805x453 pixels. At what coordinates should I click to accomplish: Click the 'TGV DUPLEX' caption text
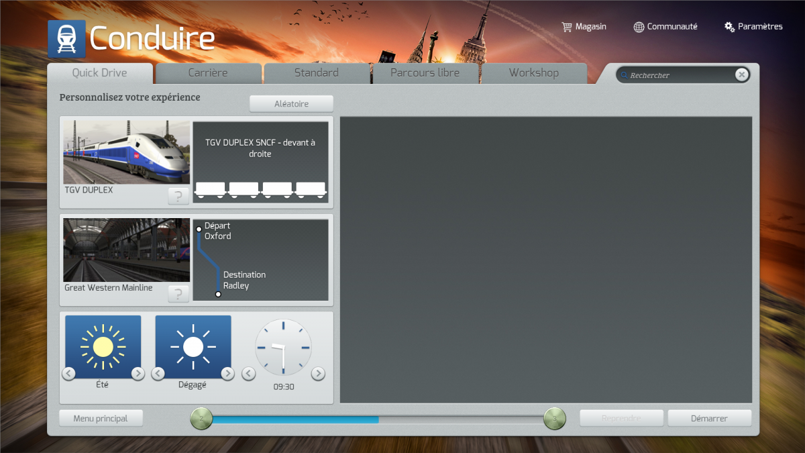[89, 190]
